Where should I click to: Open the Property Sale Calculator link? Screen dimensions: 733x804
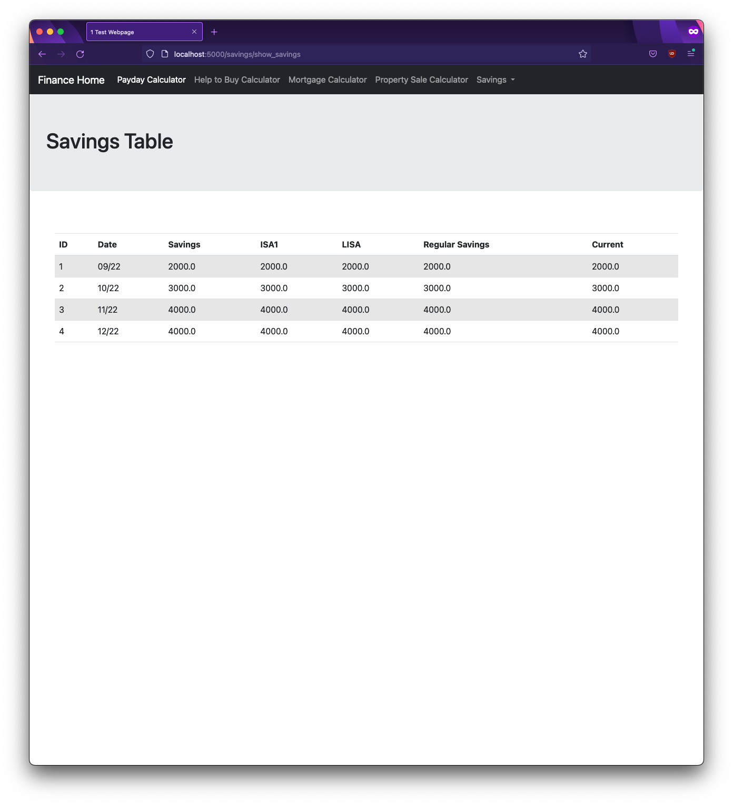[x=421, y=80]
